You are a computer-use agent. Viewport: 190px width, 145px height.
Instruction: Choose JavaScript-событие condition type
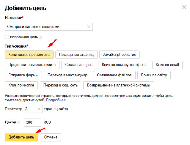coord(119,55)
